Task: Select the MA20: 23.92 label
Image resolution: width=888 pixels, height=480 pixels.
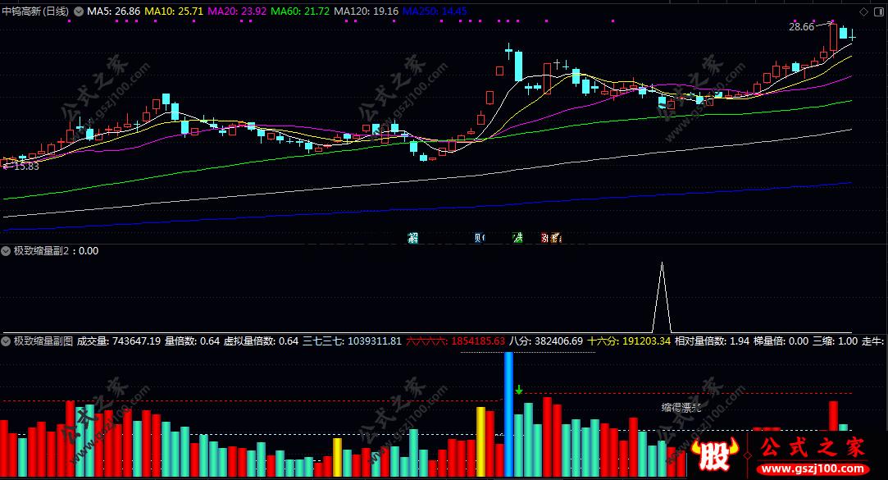Action: tap(237, 11)
